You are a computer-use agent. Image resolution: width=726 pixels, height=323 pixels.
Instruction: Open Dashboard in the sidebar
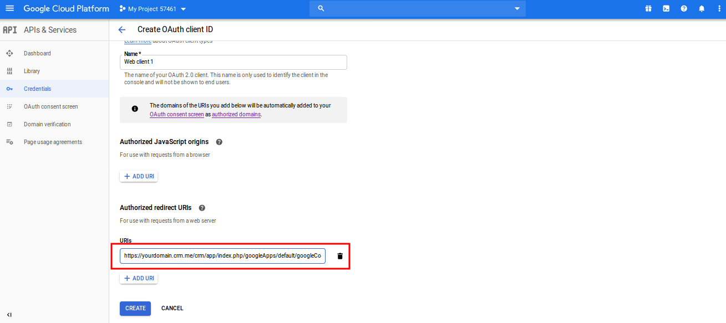[37, 53]
